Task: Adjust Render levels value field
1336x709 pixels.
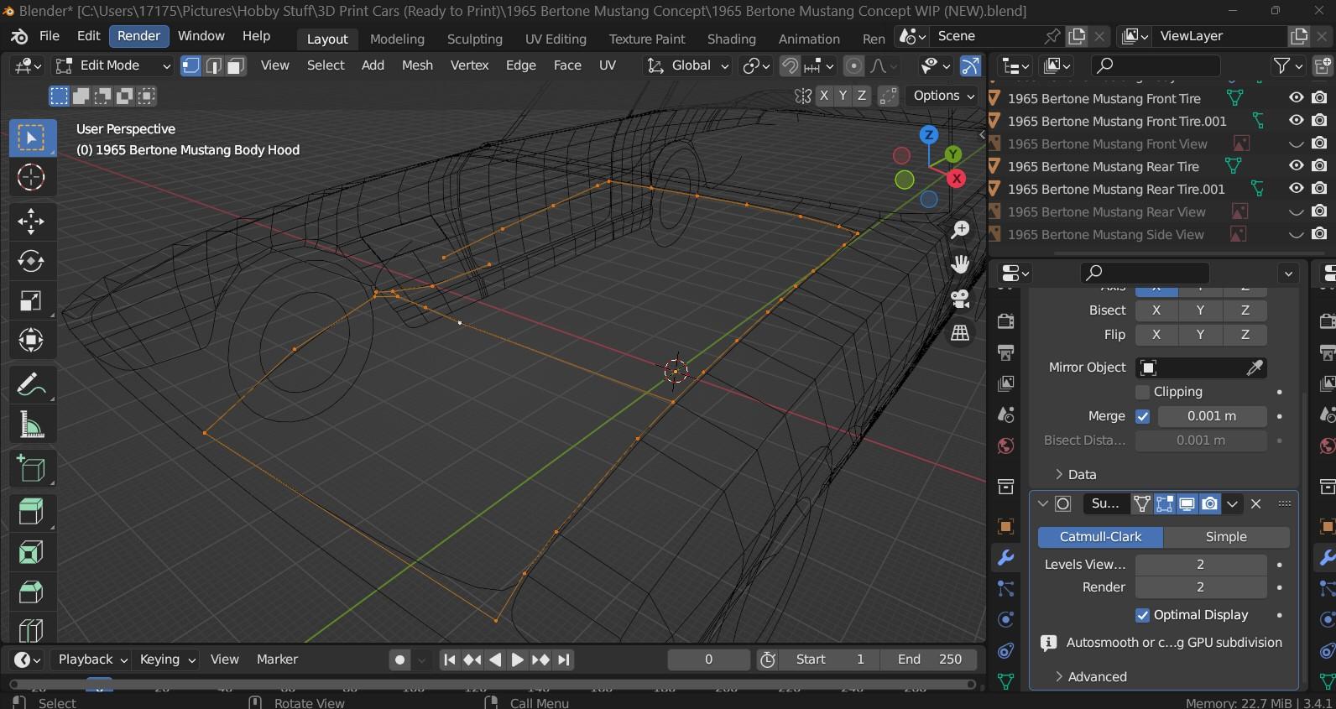Action: pyautogui.click(x=1200, y=587)
